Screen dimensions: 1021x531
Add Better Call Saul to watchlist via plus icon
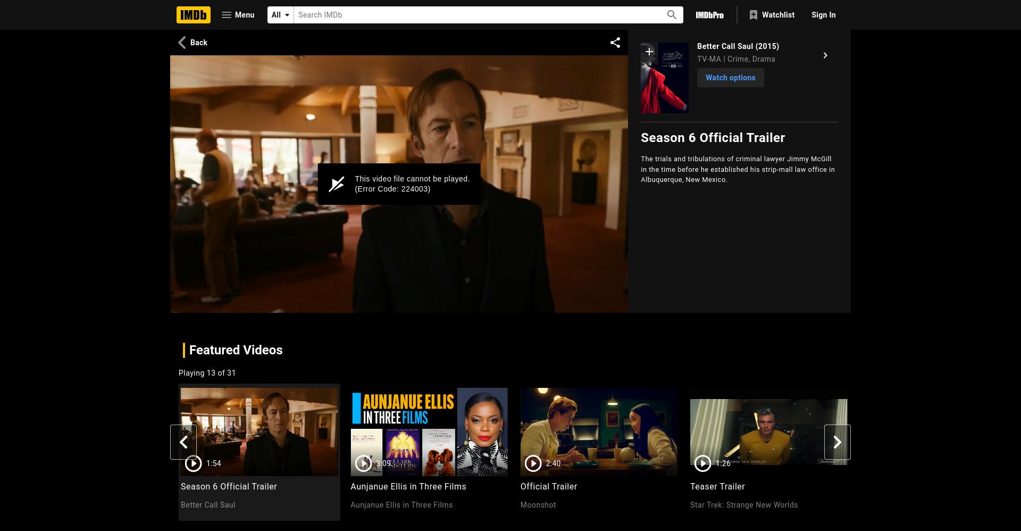pos(649,52)
